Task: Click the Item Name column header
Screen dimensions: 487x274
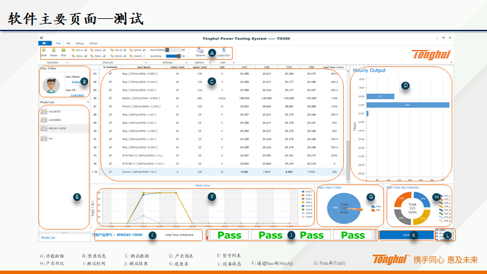Action: click(144, 67)
